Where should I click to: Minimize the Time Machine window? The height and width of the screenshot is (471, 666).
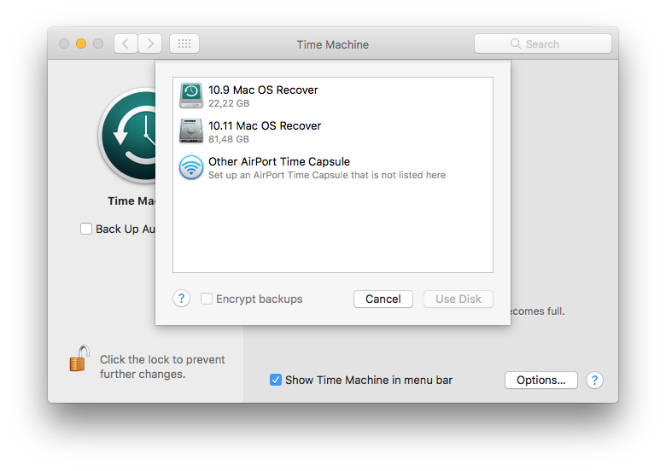[81, 44]
